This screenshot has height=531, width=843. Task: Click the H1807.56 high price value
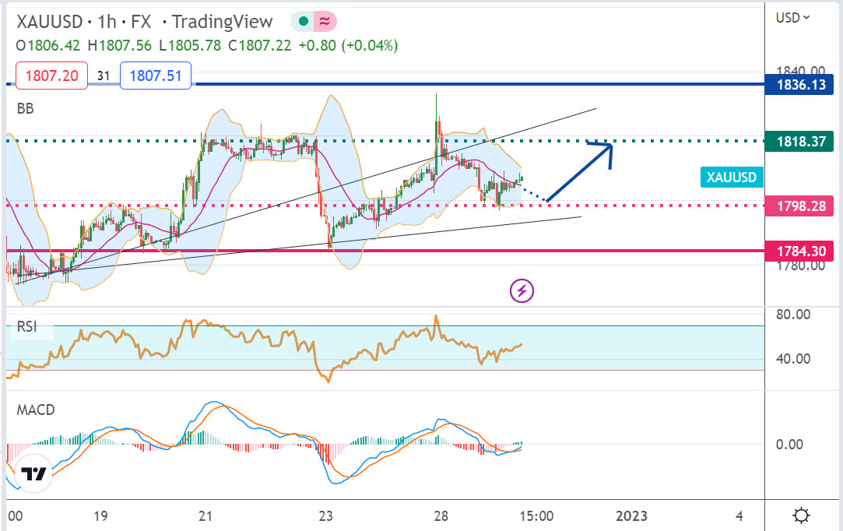[119, 46]
